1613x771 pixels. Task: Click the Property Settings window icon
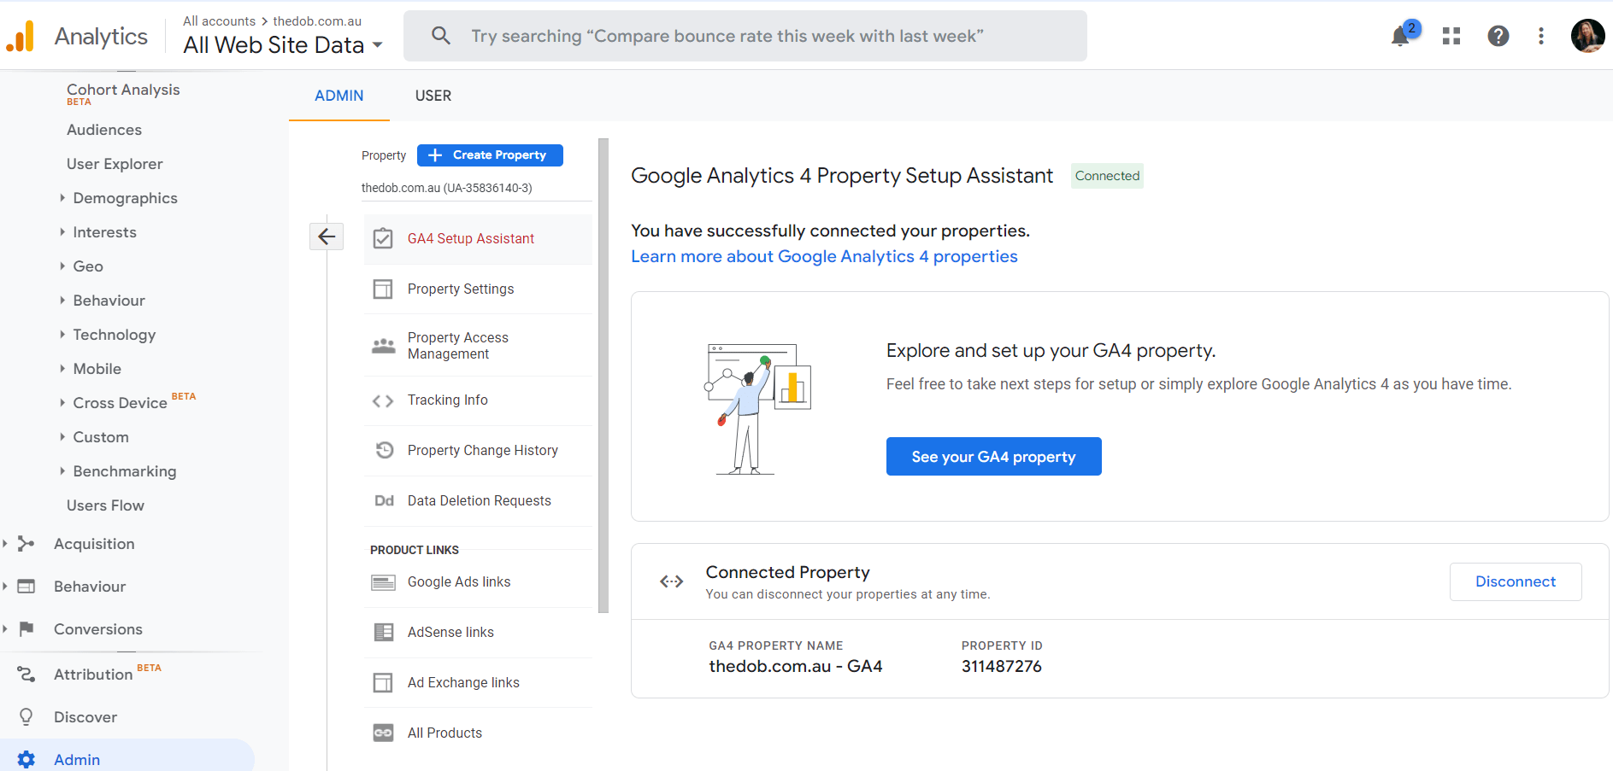pyautogui.click(x=383, y=289)
